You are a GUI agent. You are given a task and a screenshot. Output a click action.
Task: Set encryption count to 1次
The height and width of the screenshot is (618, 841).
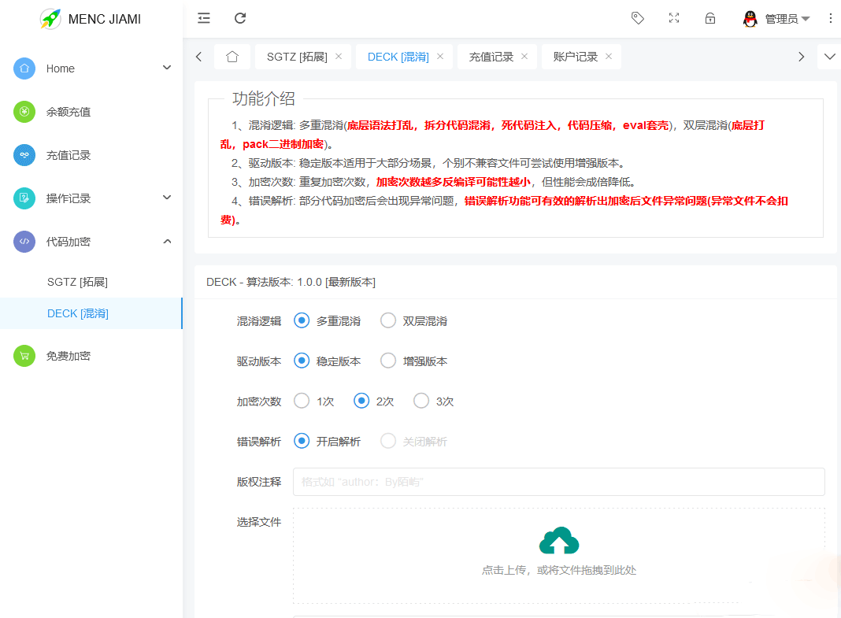302,401
